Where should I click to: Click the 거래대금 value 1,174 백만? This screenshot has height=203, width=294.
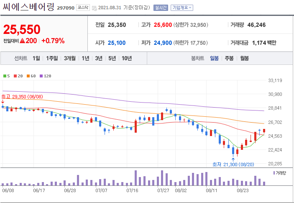264,43
